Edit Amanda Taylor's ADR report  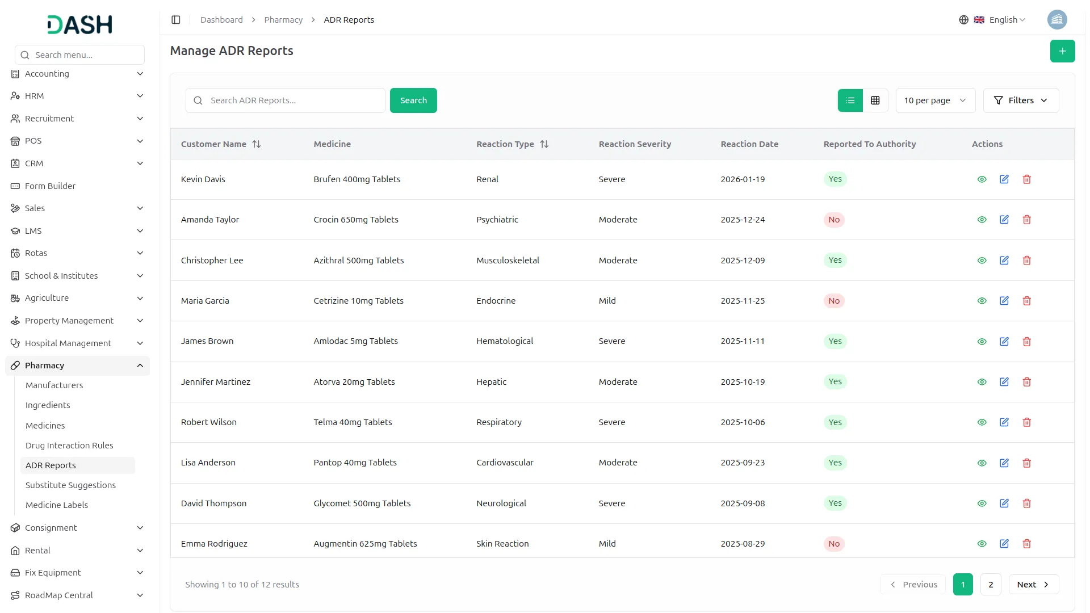(x=1004, y=220)
